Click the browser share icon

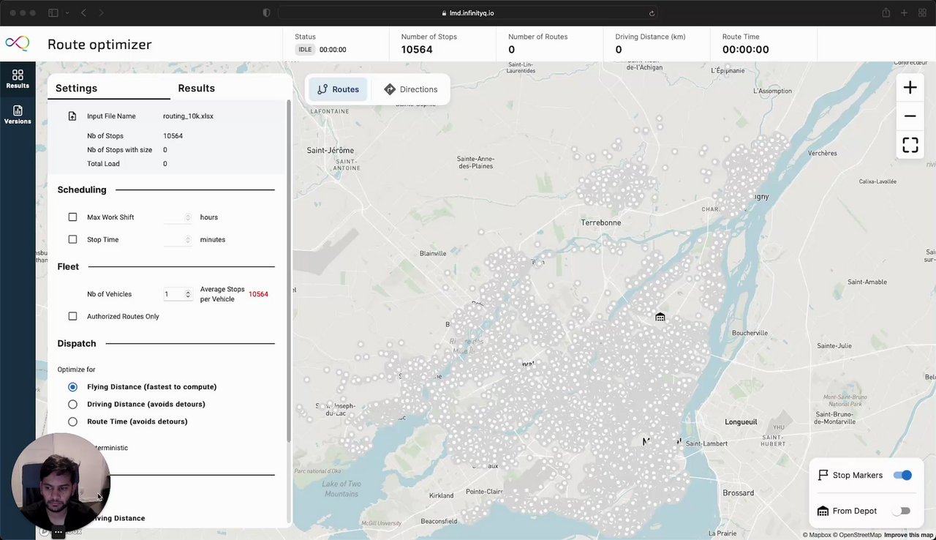tap(886, 13)
